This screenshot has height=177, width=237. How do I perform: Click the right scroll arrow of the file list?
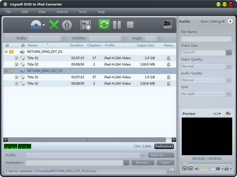tap(174, 140)
